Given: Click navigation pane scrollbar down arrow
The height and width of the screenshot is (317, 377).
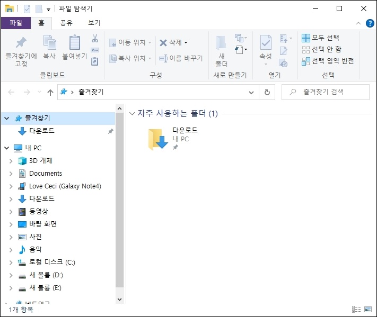Looking at the screenshot, I should [x=119, y=299].
